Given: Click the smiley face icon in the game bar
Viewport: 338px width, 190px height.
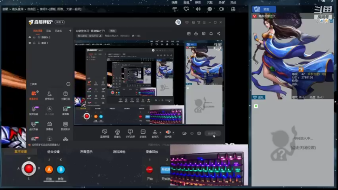Looking at the screenshot, I should pos(210,9).
